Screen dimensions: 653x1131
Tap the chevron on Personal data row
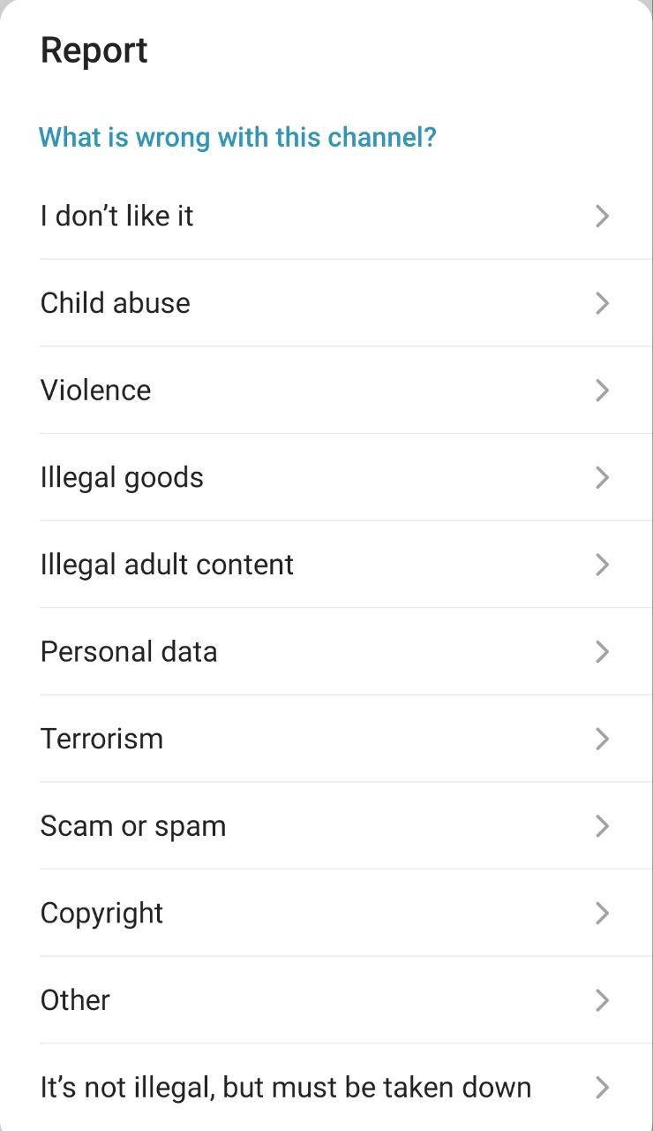[x=602, y=652]
